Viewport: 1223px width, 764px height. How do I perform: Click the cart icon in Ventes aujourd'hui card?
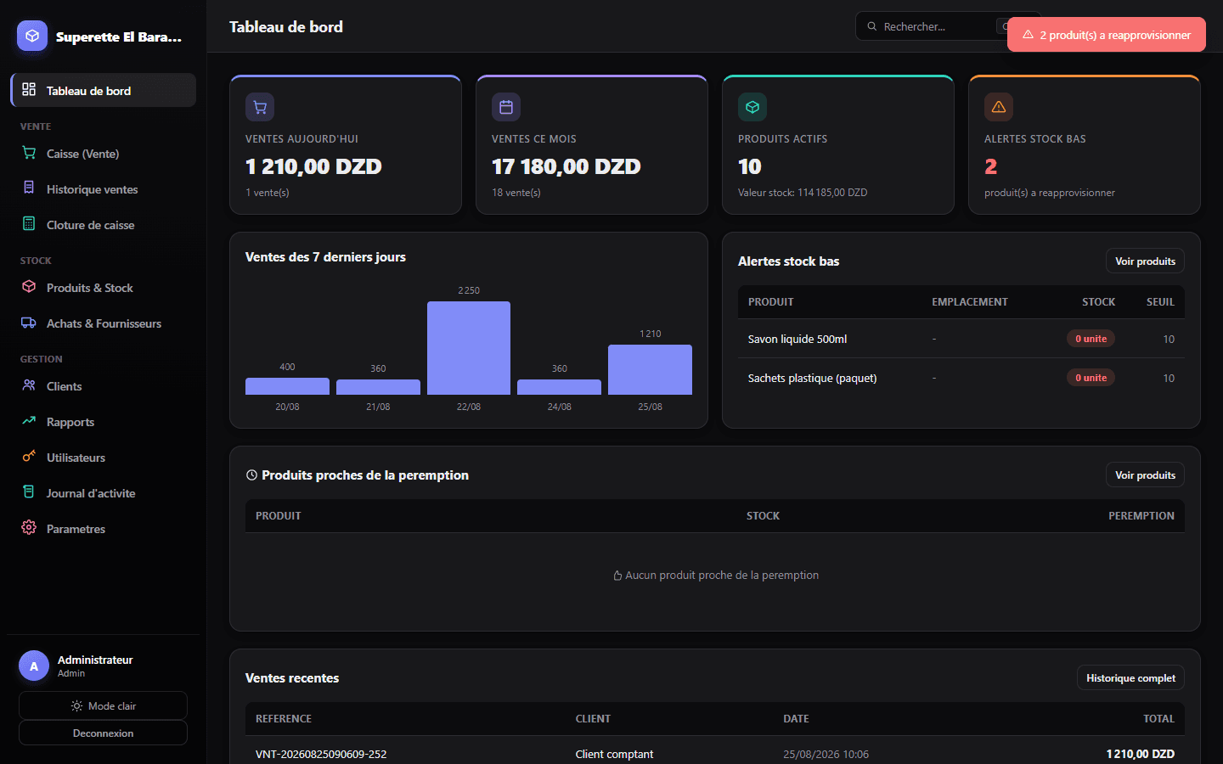pos(260,107)
